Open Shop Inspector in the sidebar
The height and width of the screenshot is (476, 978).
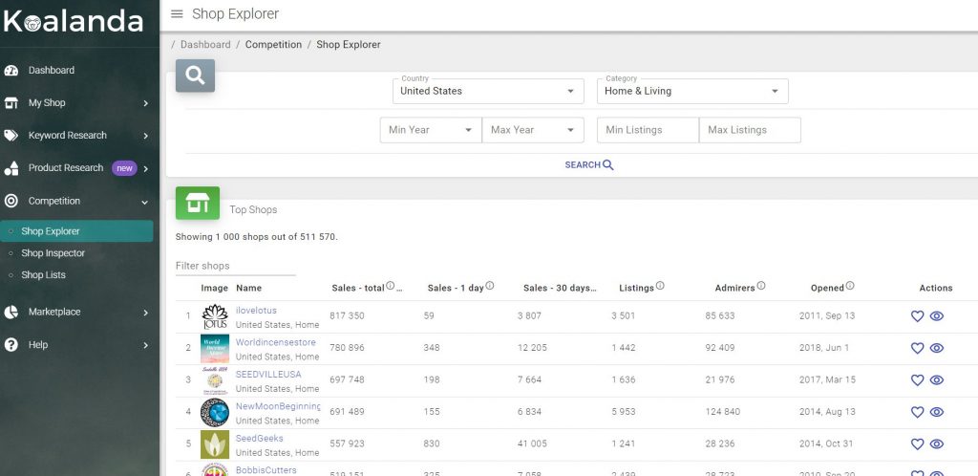[x=53, y=253]
